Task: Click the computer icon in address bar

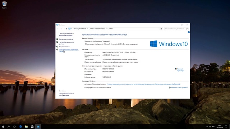Action: (x=69, y=29)
